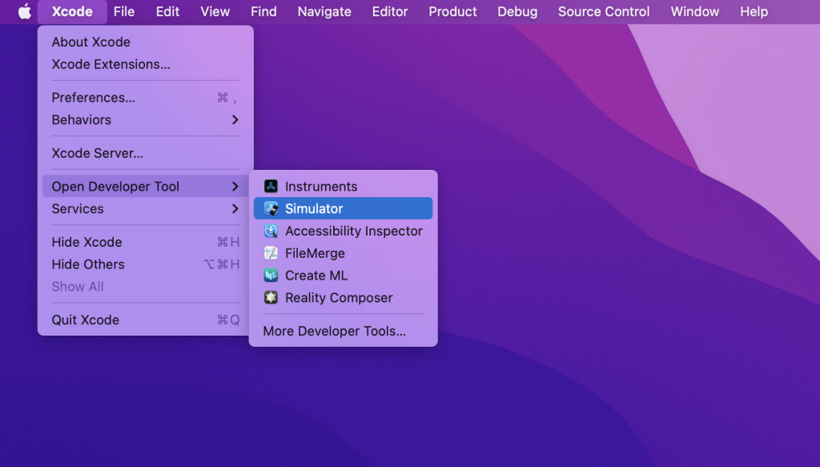This screenshot has width=820, height=467.
Task: Select the Open Developer Tool entry
Action: [146, 186]
